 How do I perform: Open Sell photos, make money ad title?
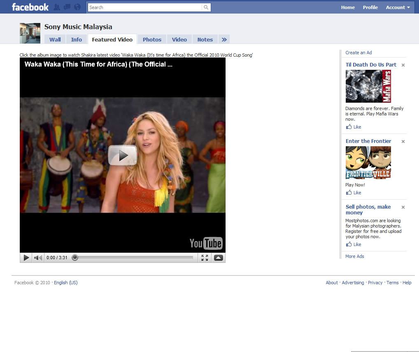click(368, 209)
